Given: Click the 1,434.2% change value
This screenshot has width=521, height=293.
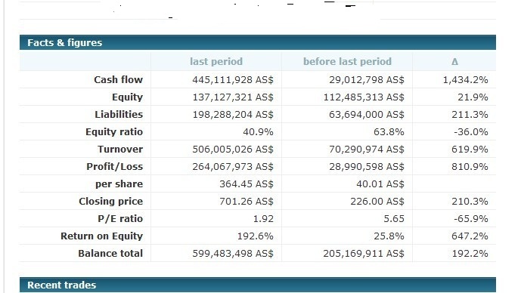Looking at the screenshot, I should [466, 79].
